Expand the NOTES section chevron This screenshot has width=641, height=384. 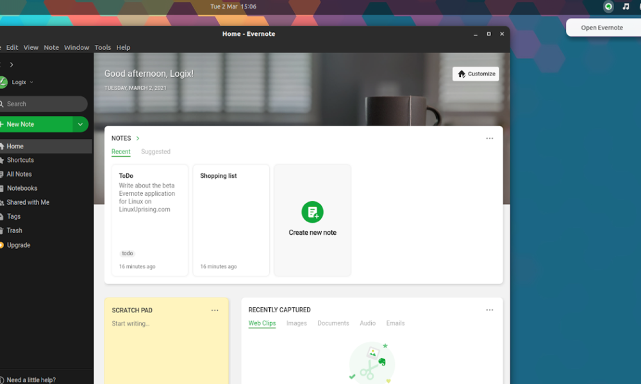pos(138,138)
